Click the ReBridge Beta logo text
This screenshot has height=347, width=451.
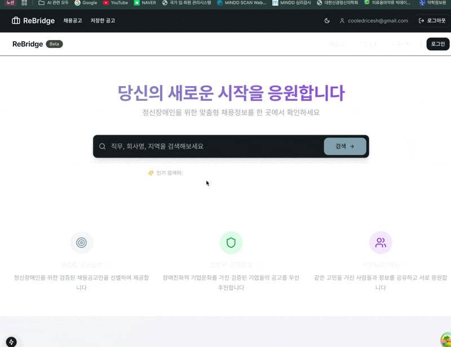click(x=28, y=44)
